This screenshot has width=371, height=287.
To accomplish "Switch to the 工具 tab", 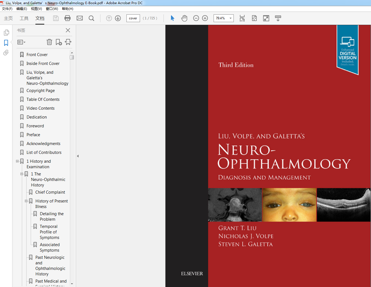I will click(x=24, y=18).
